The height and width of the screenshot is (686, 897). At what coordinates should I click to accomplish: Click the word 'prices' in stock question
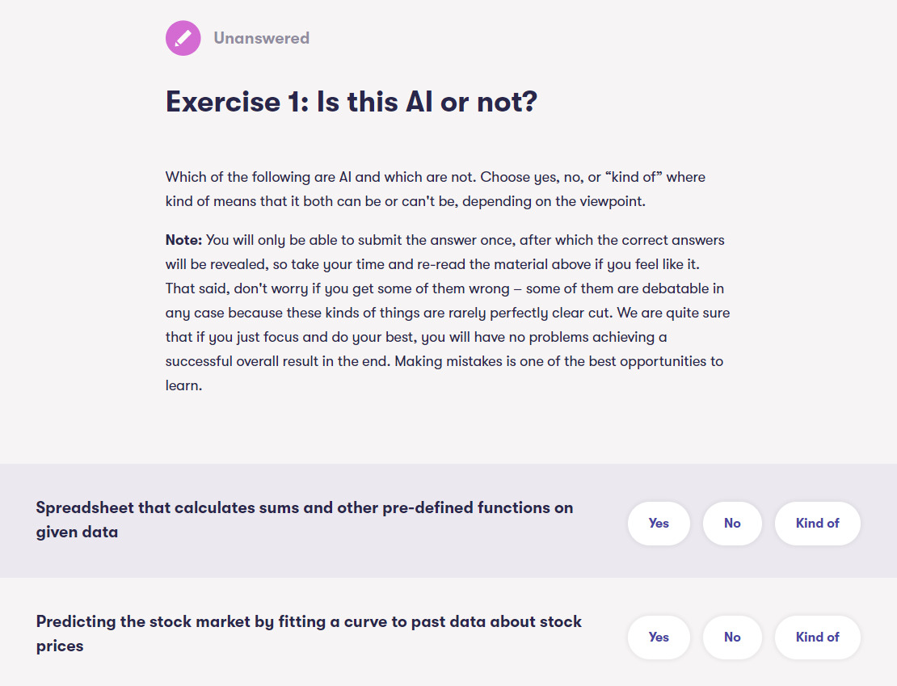click(60, 646)
